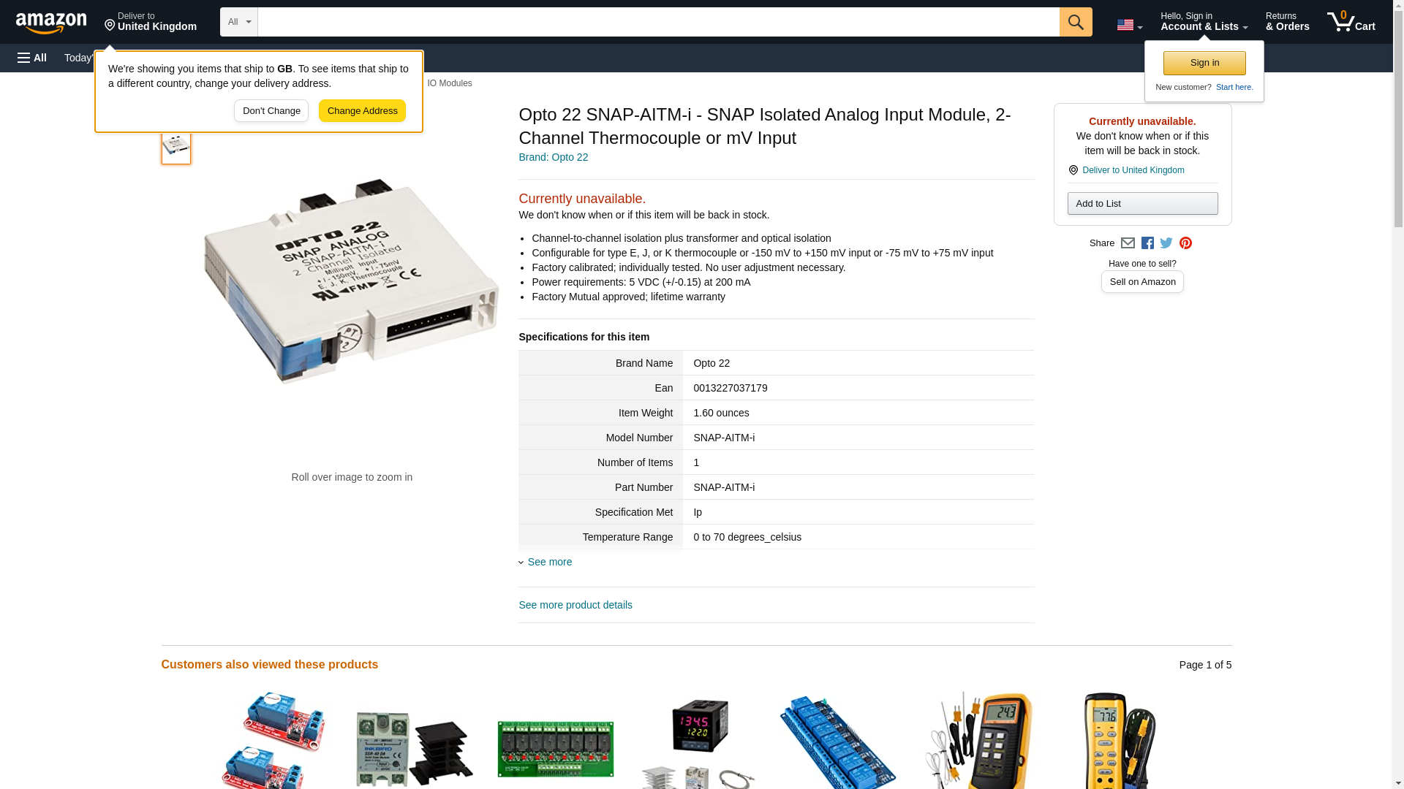Click the Change Address button

click(x=362, y=111)
